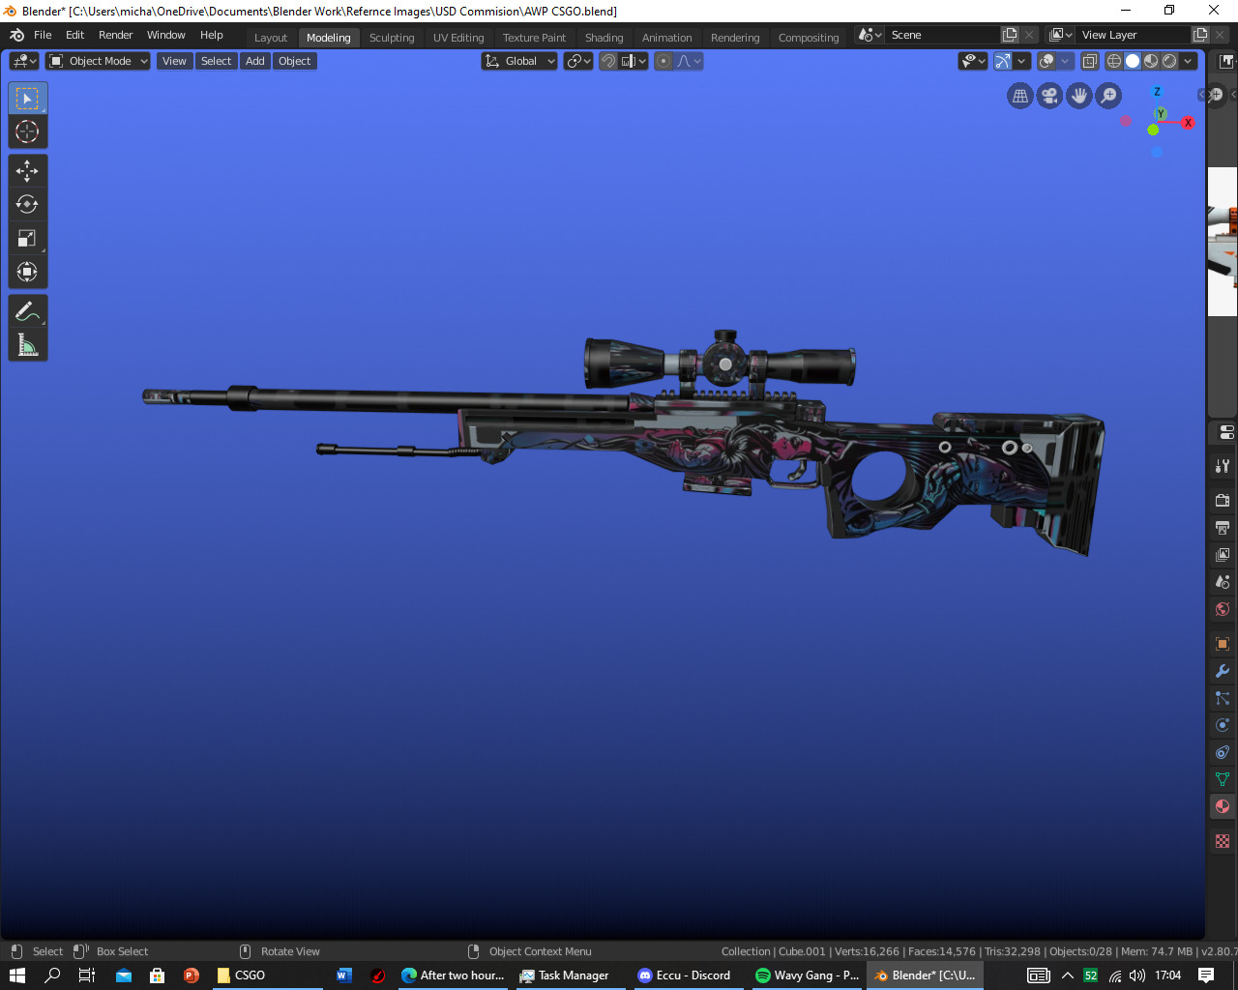Show the Material properties panel
Image resolution: width=1238 pixels, height=990 pixels.
click(x=1221, y=806)
